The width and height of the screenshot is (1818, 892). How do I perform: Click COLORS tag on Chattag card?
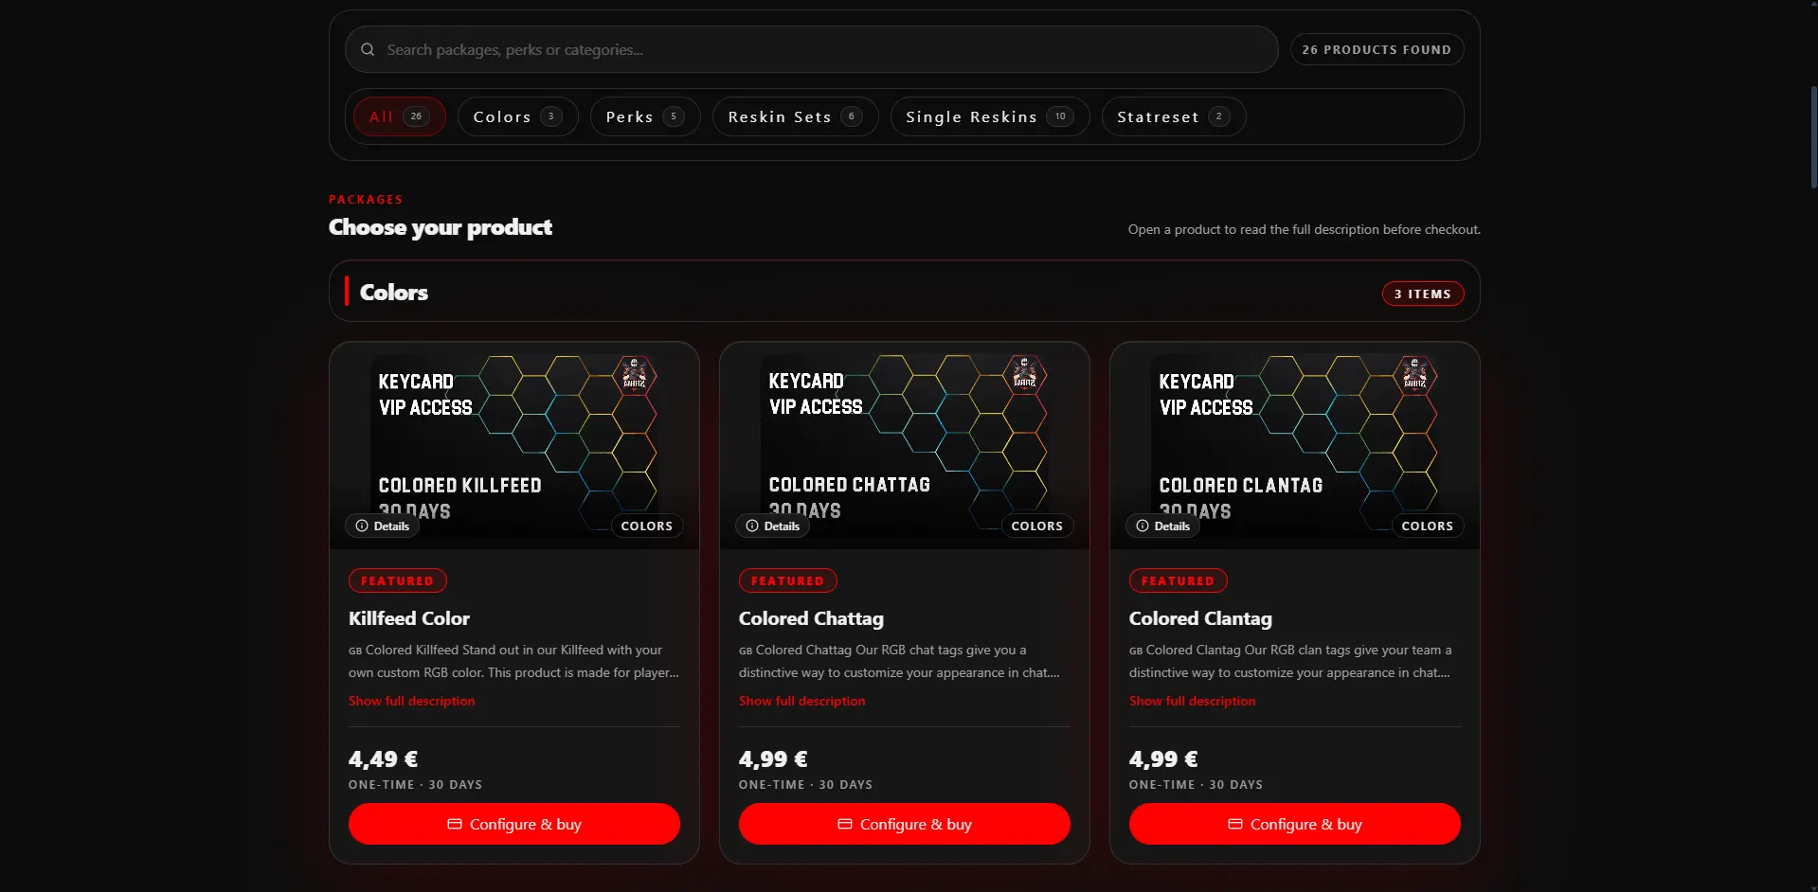pos(1037,526)
